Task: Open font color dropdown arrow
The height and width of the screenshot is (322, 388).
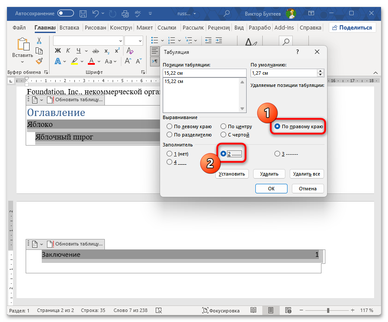Action: click(x=99, y=61)
